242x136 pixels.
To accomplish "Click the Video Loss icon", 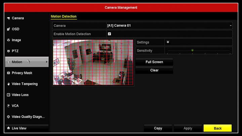I will pos(8,95).
